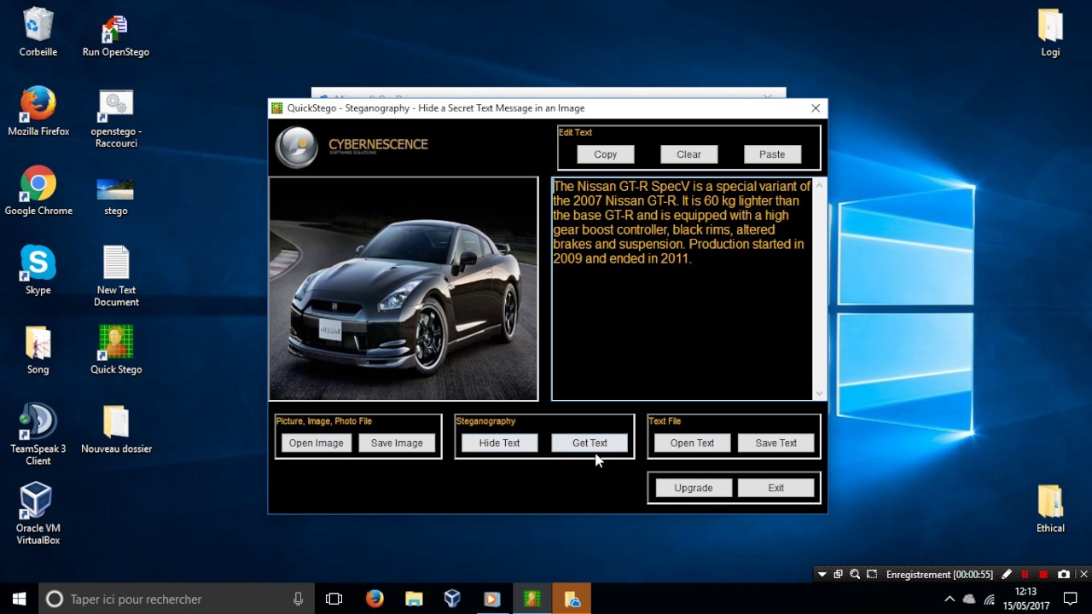
Task: Open the Windows Start menu
Action: pos(19,600)
